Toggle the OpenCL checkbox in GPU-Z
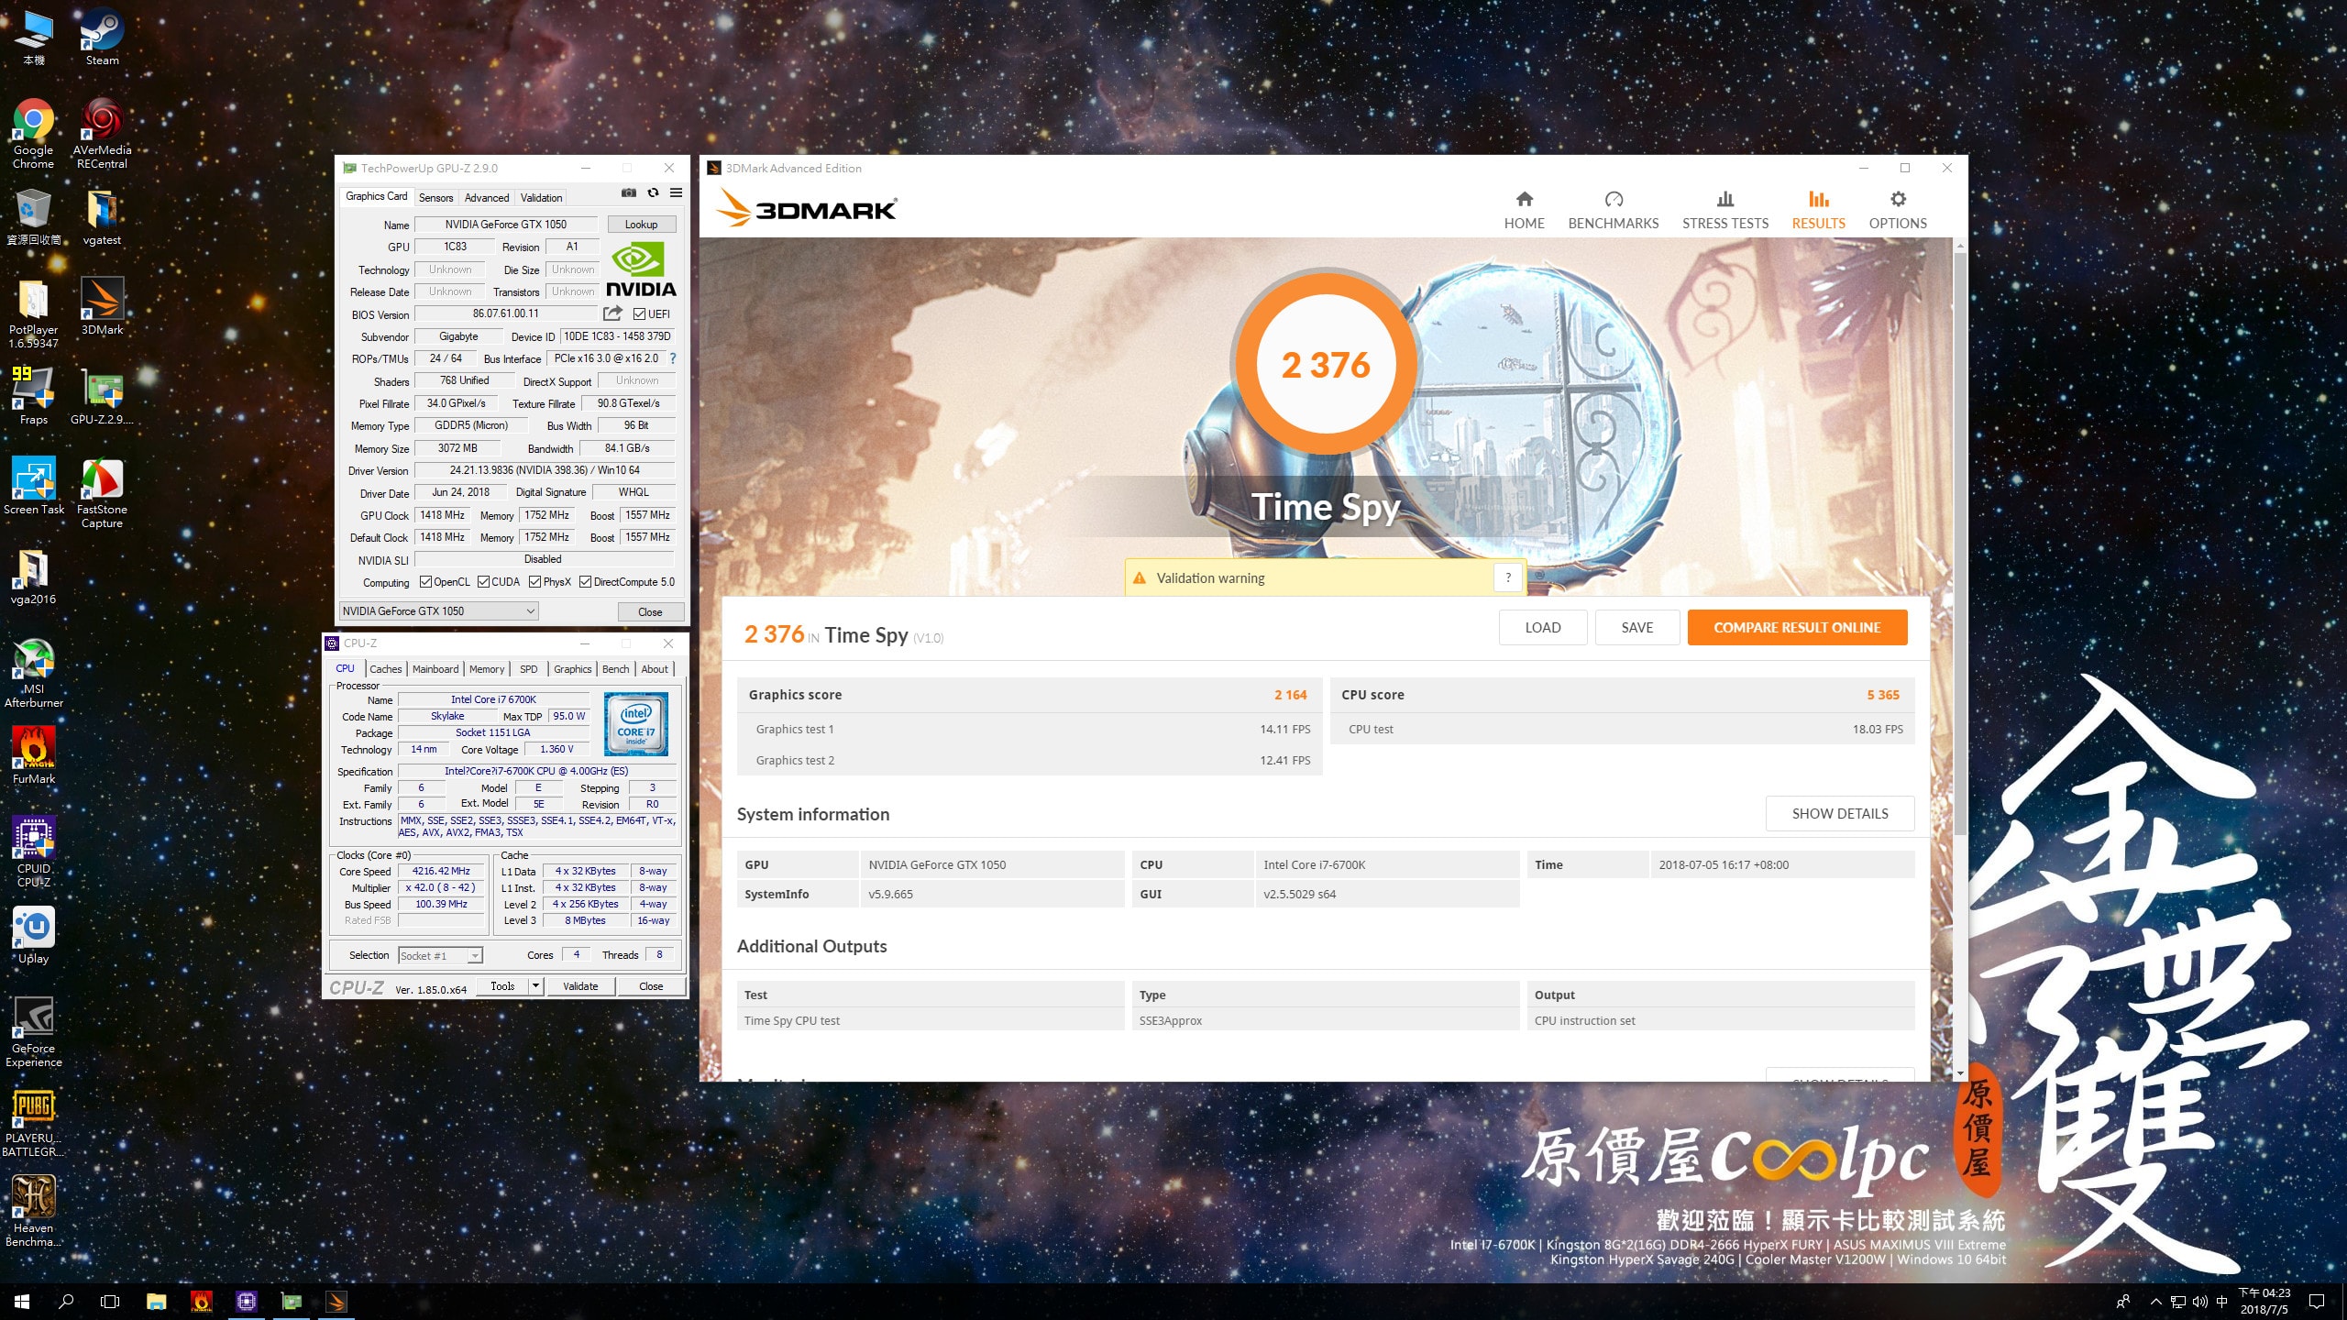 425,582
